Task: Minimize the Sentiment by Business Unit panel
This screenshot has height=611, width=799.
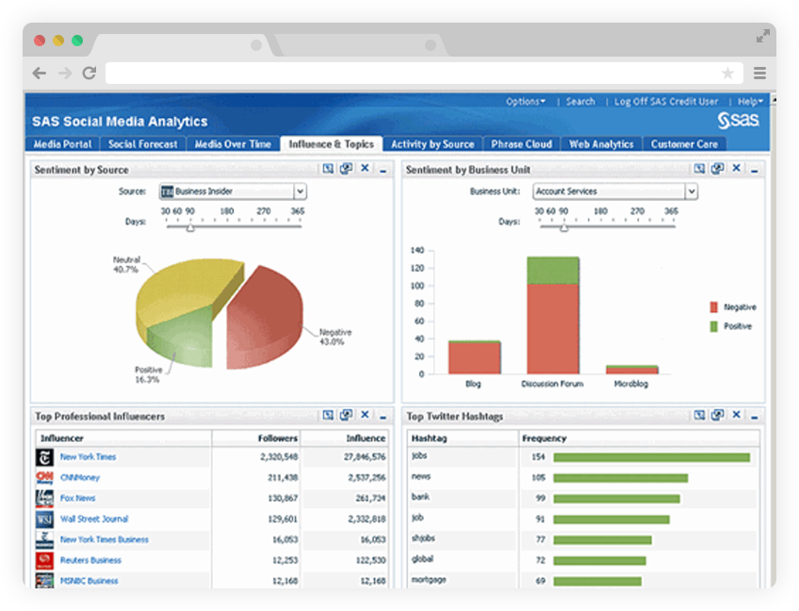Action: (x=755, y=171)
